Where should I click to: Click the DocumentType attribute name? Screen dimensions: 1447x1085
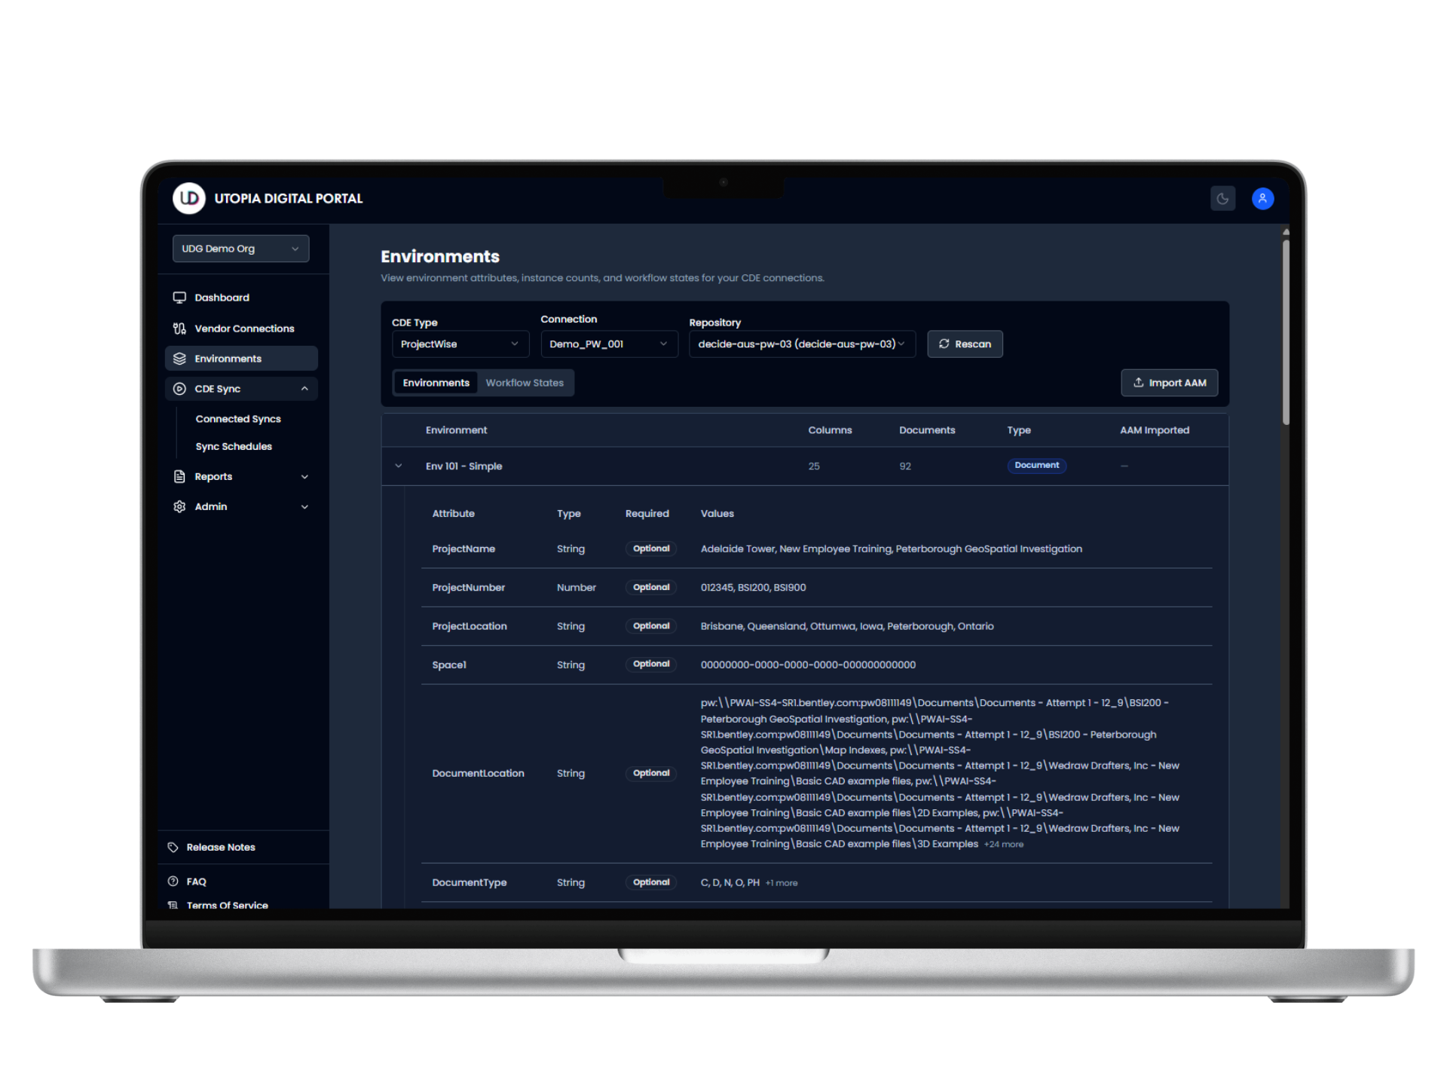[469, 882]
